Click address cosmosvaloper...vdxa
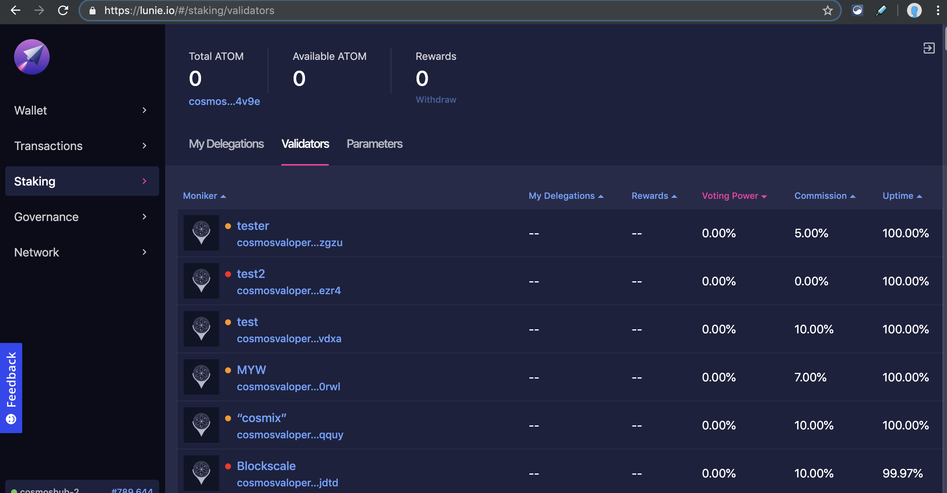 (x=289, y=339)
